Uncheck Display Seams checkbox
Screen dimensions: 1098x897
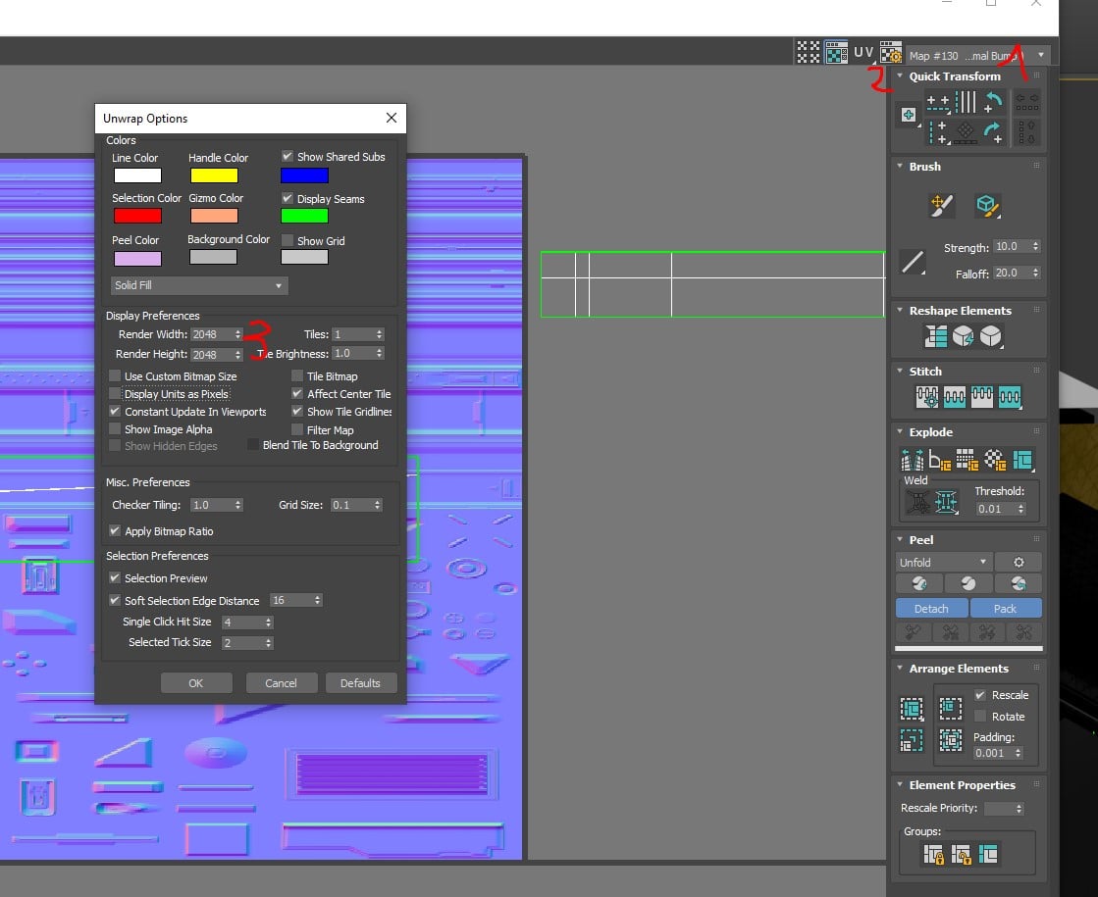[288, 198]
